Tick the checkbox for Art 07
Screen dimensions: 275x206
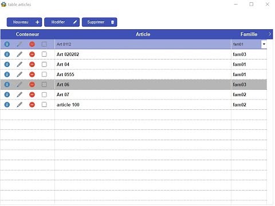point(44,94)
